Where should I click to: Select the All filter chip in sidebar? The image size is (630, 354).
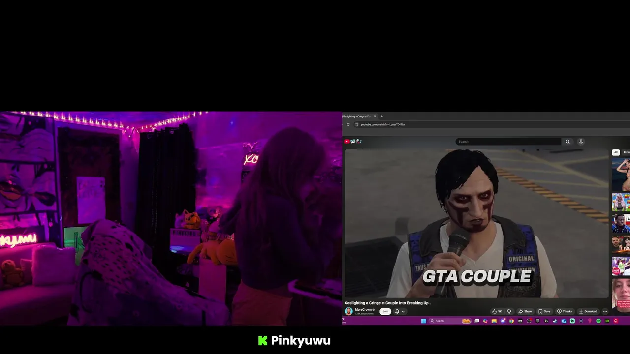point(615,152)
